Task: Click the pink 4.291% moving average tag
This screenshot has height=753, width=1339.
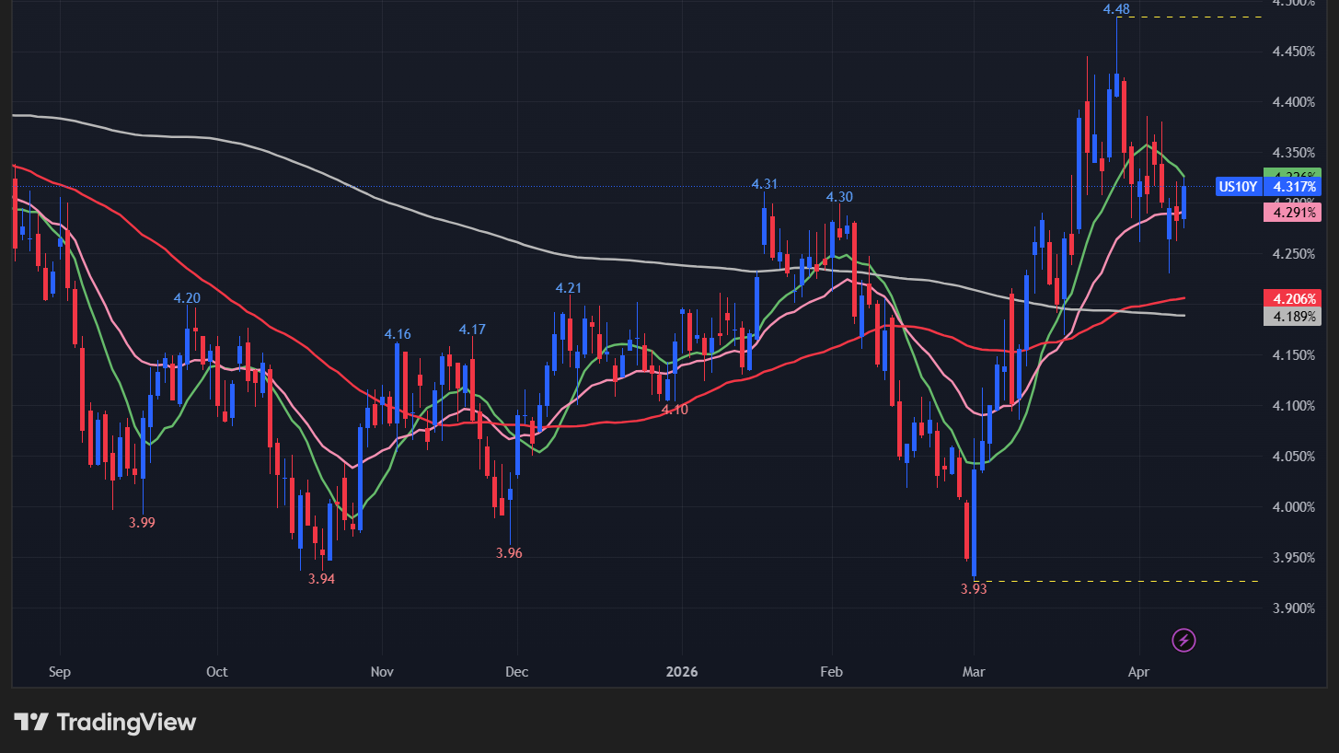Action: 1293,214
